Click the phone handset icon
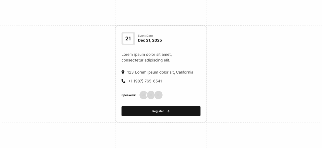322x148 pixels. click(x=123, y=81)
